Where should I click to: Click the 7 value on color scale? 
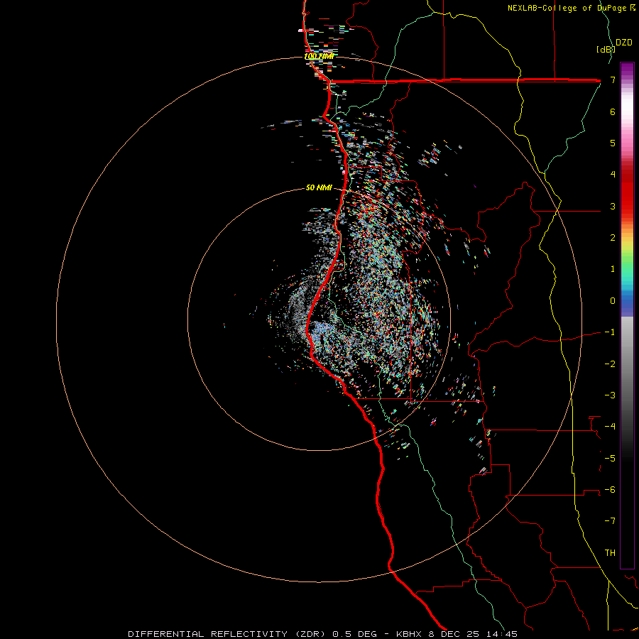tap(613, 80)
